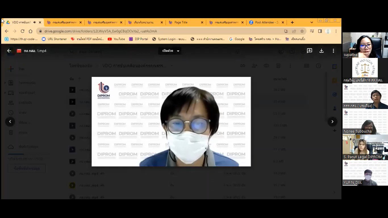388x218 pixels.
Task: Click the video preview of the masked speaker
Action: 171,121
